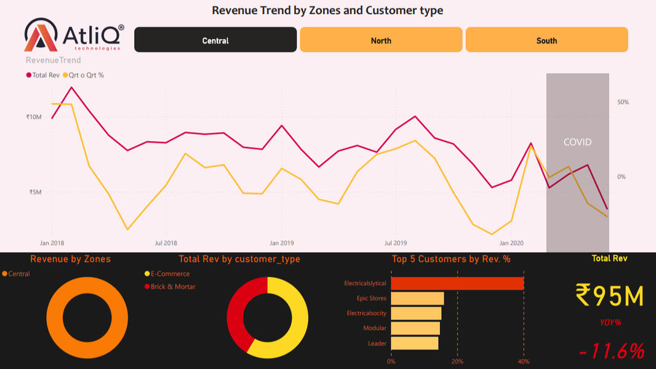
Task: Select the Central zone tab
Action: click(x=215, y=40)
